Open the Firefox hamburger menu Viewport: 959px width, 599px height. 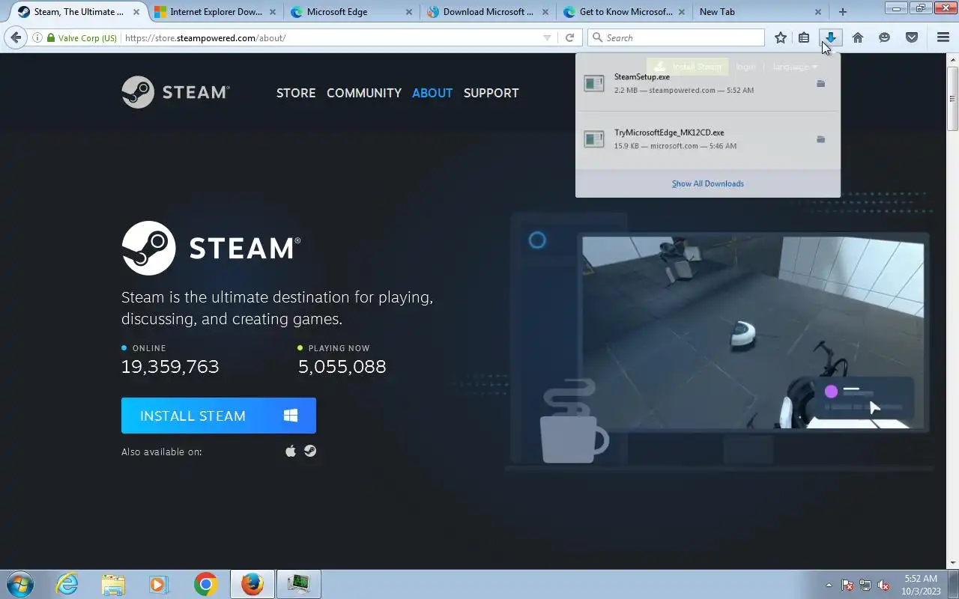943,37
